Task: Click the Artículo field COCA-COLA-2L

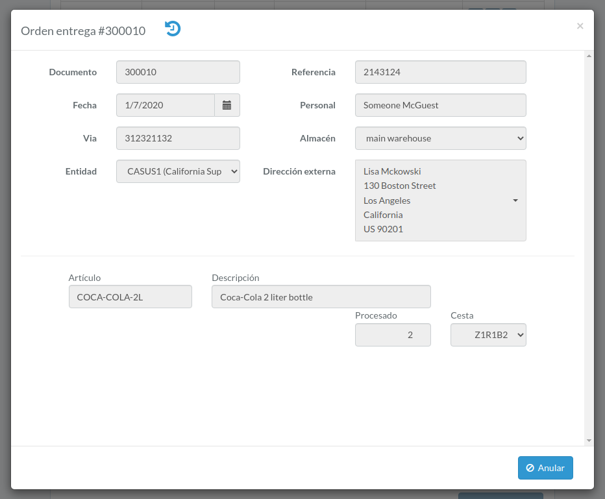Action: coord(130,297)
